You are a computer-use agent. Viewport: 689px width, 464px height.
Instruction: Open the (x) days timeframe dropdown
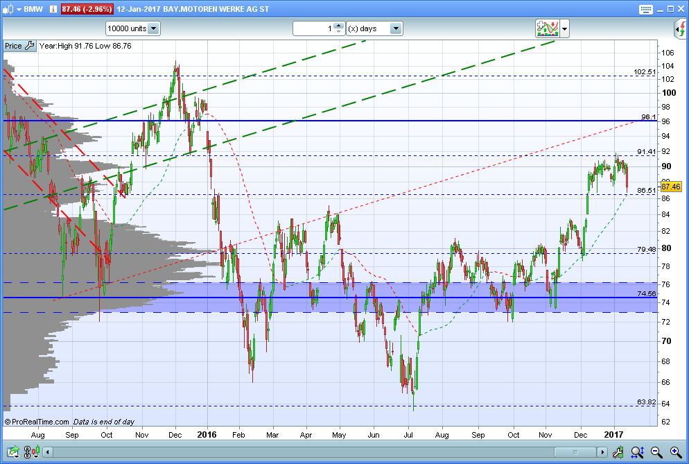click(x=374, y=28)
